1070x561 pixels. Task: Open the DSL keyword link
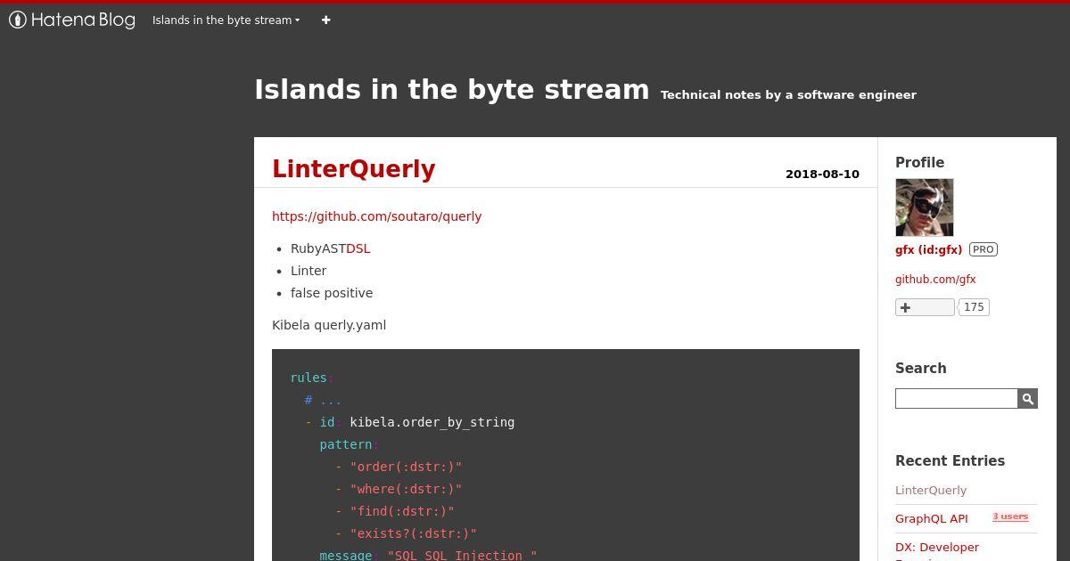(358, 248)
